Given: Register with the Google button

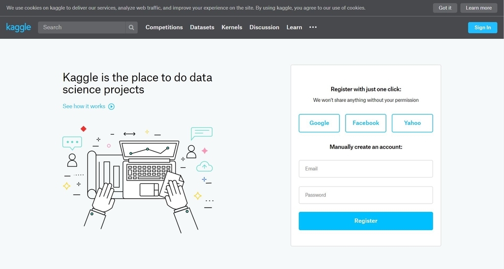Looking at the screenshot, I should pyautogui.click(x=319, y=123).
